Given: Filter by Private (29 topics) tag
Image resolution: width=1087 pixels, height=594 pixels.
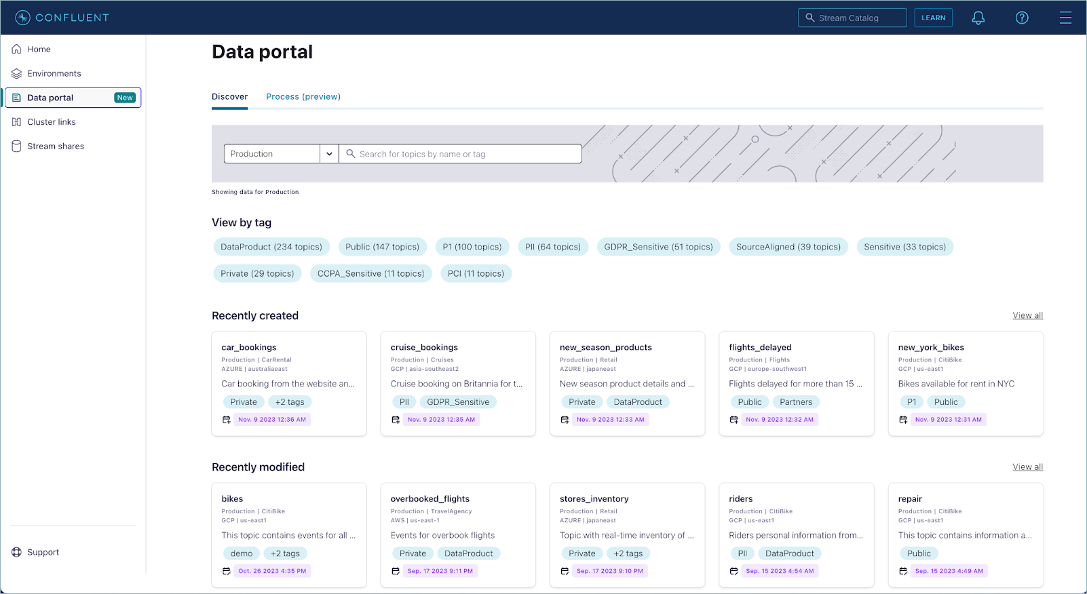Looking at the screenshot, I should 257,273.
